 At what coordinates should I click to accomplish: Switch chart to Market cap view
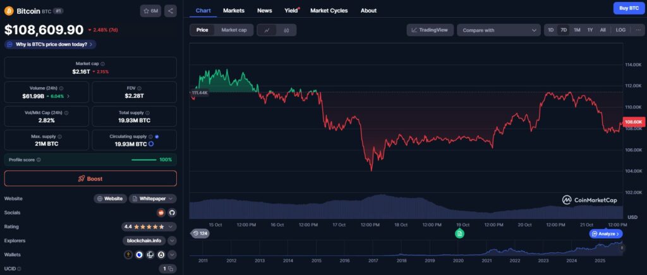(x=234, y=30)
